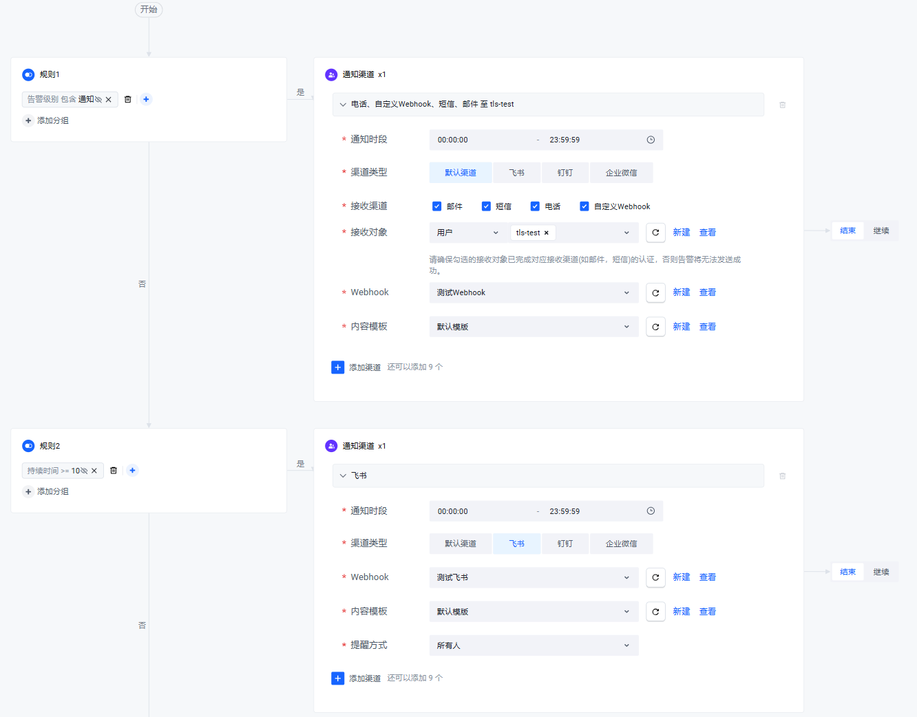The width and height of the screenshot is (917, 717).
Task: Open 规则1 内容模板 默认模版 dropdown
Action: (x=534, y=327)
